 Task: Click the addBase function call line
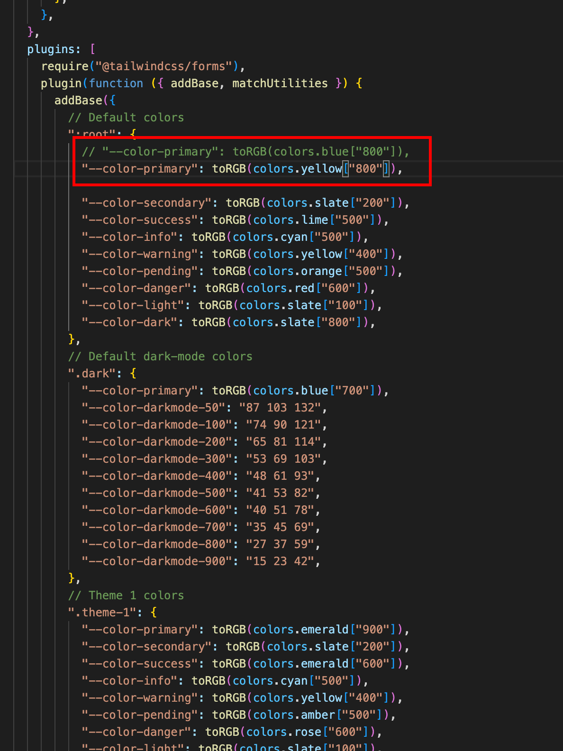(78, 101)
